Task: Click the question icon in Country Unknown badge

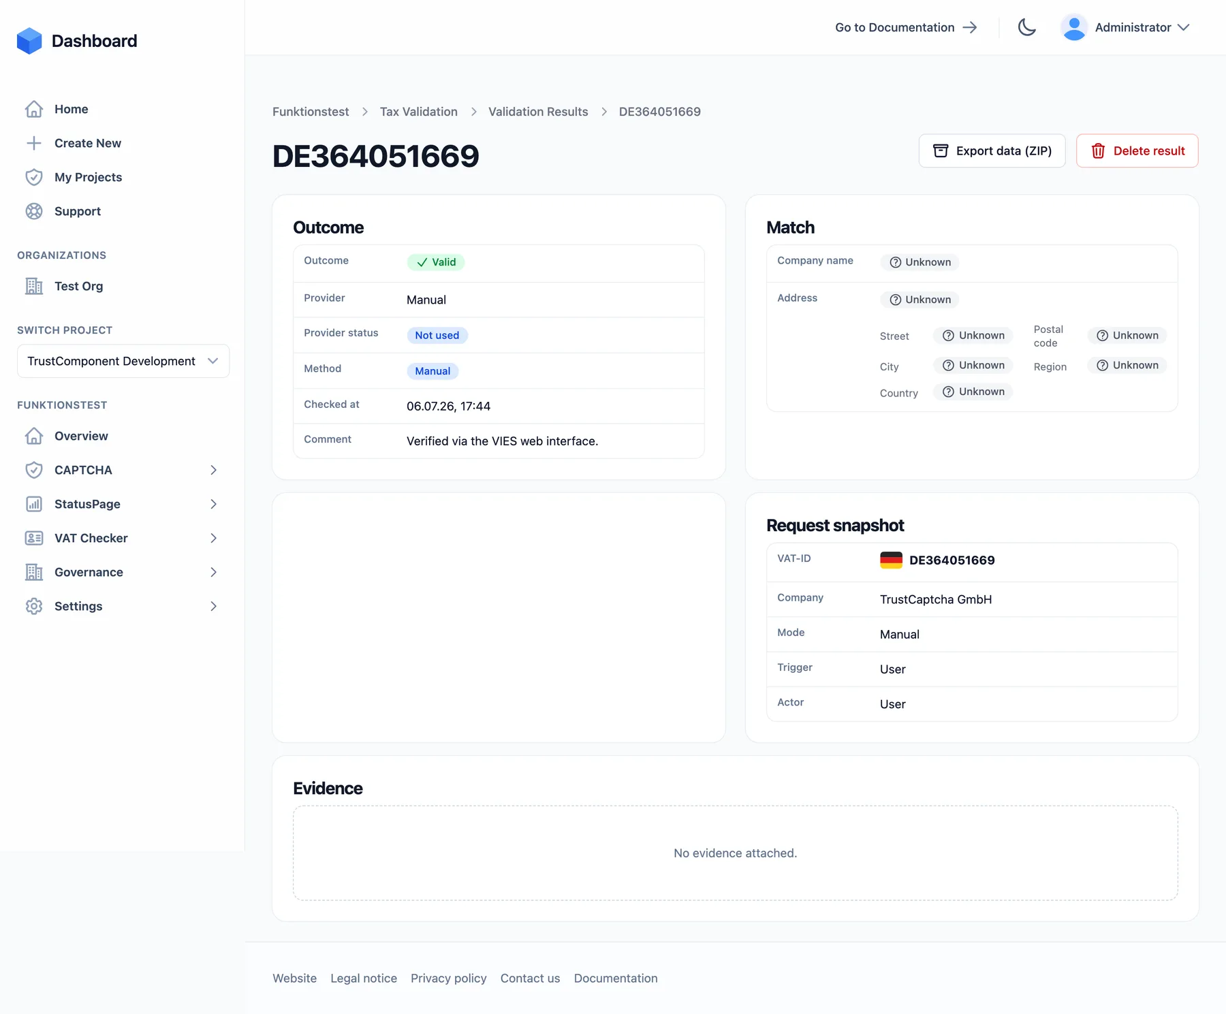Action: tap(948, 392)
